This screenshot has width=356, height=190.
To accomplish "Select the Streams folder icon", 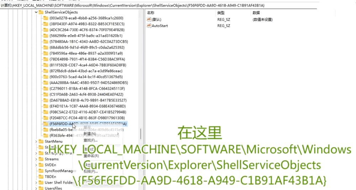I will 41,159.
